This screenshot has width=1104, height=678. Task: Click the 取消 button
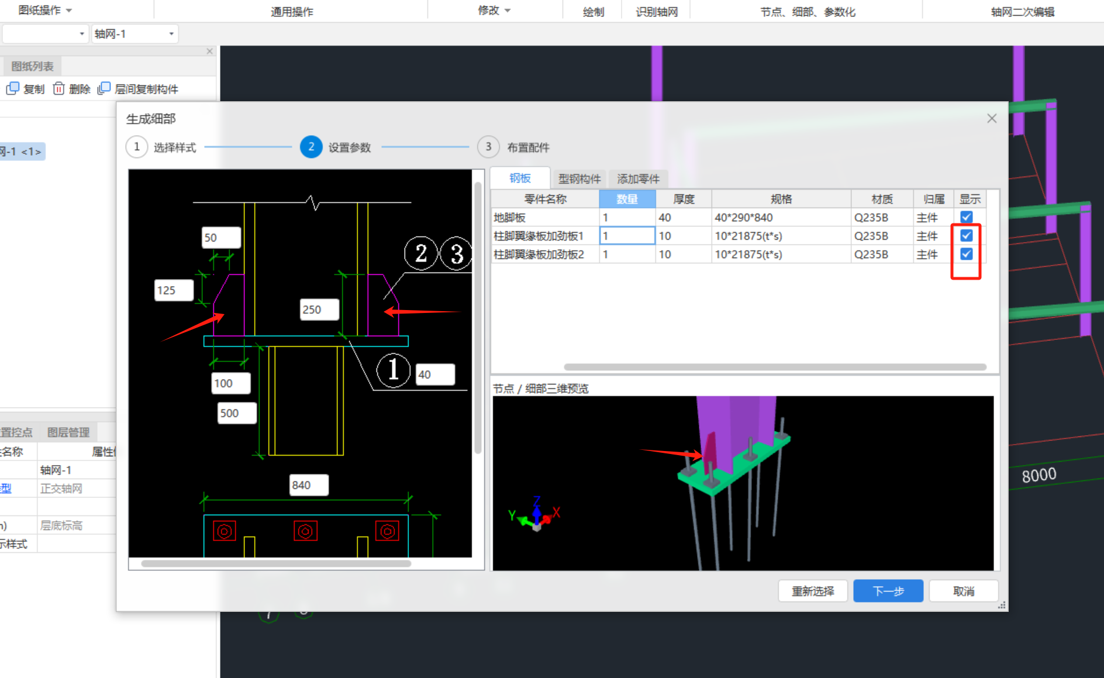tap(964, 591)
